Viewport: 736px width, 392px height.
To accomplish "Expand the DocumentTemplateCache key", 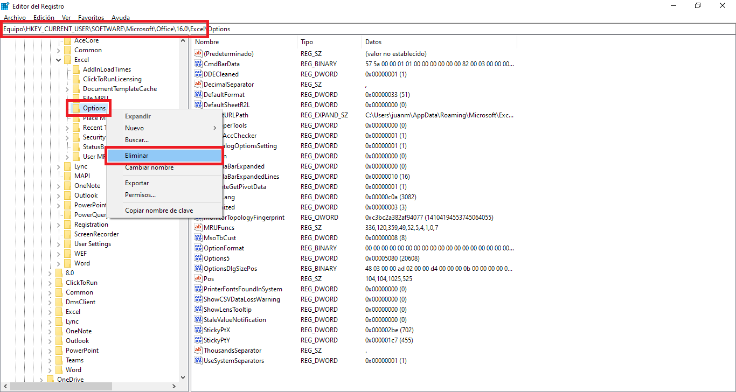I will [x=67, y=89].
